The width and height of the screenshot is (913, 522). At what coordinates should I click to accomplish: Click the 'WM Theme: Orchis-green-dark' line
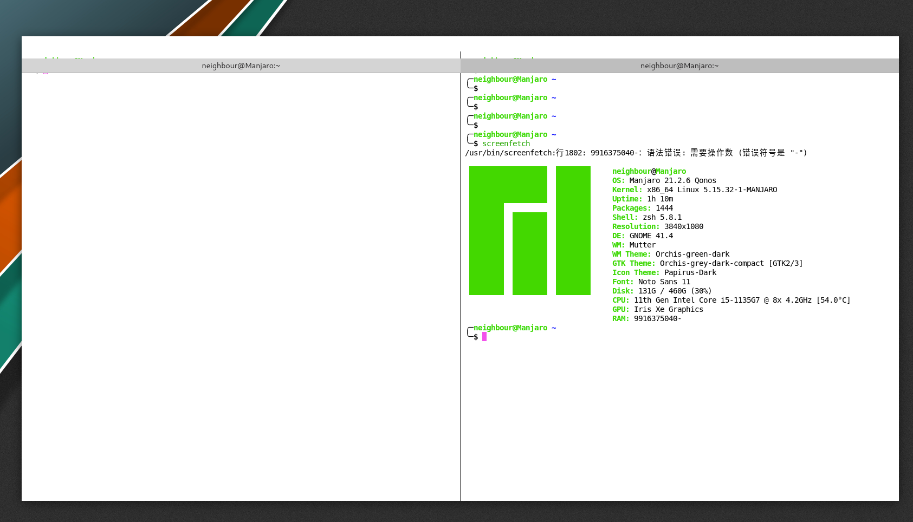click(x=671, y=254)
